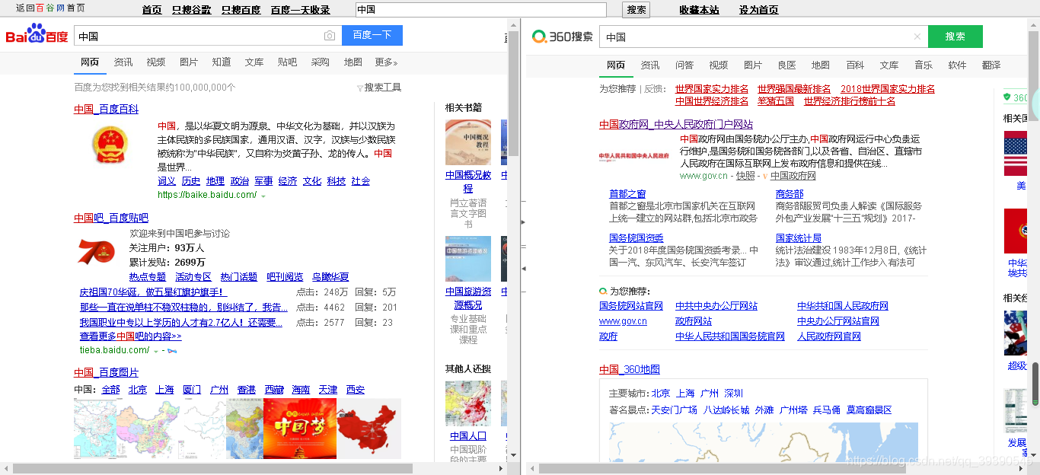Viewport: 1040px width, 475px height.
Task: Focus the top bar search input field
Action: click(x=481, y=9)
